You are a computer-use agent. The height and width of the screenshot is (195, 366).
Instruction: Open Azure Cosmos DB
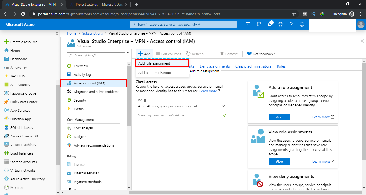pos(21,136)
